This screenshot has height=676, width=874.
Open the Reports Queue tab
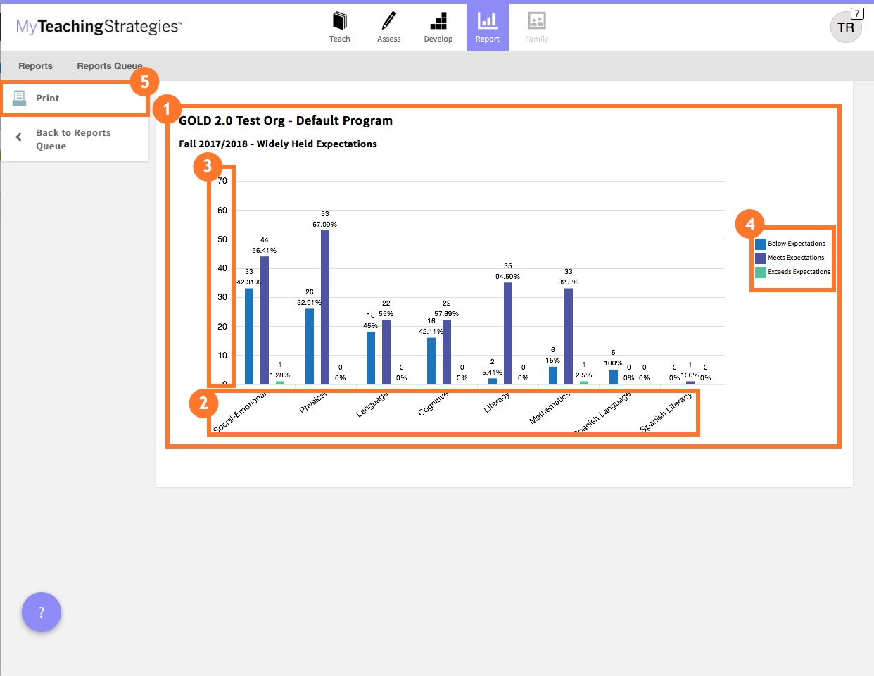(x=109, y=65)
